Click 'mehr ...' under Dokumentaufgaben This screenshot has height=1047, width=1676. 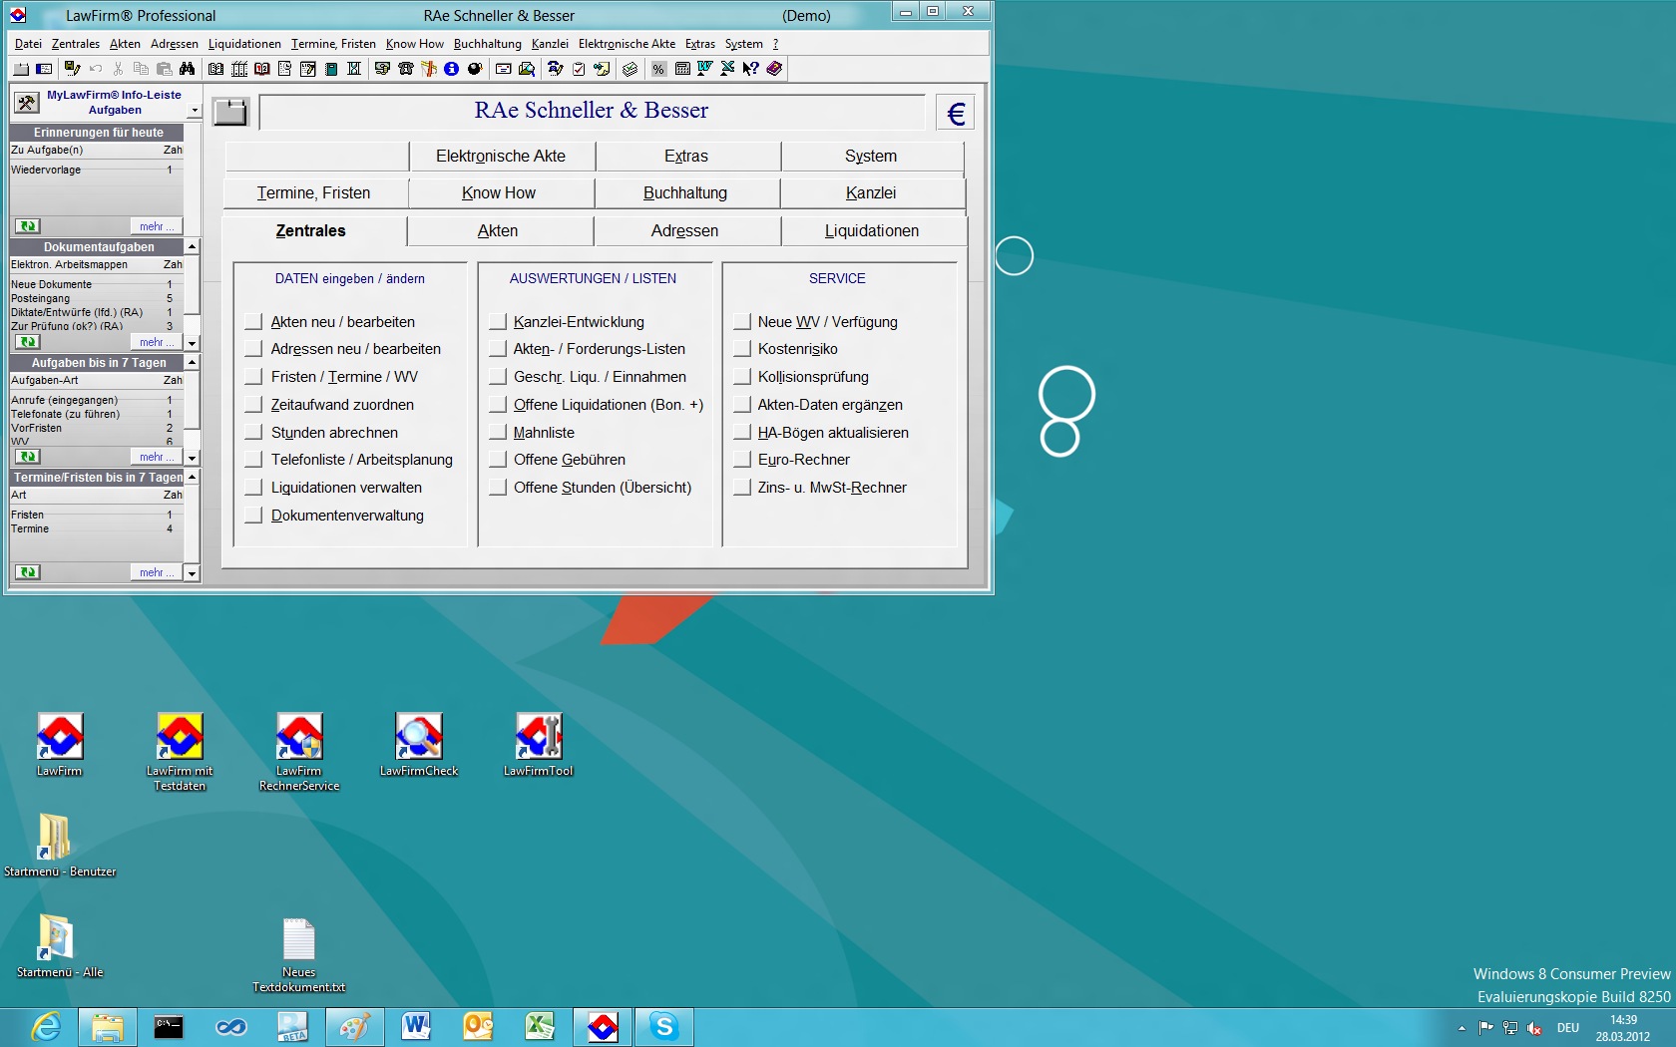[x=156, y=342]
